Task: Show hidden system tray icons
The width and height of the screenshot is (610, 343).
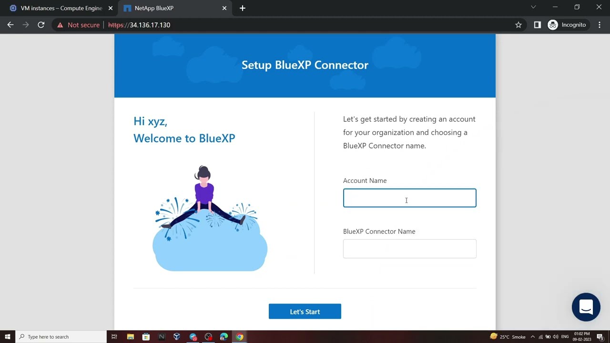Action: pyautogui.click(x=533, y=337)
